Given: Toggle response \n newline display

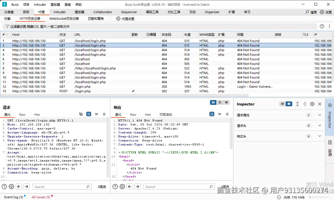Looking at the screenshot, I should pos(220,114).
